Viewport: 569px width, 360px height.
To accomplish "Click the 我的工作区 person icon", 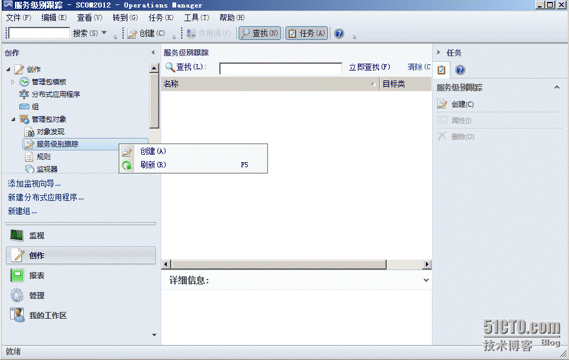I will tap(17, 315).
